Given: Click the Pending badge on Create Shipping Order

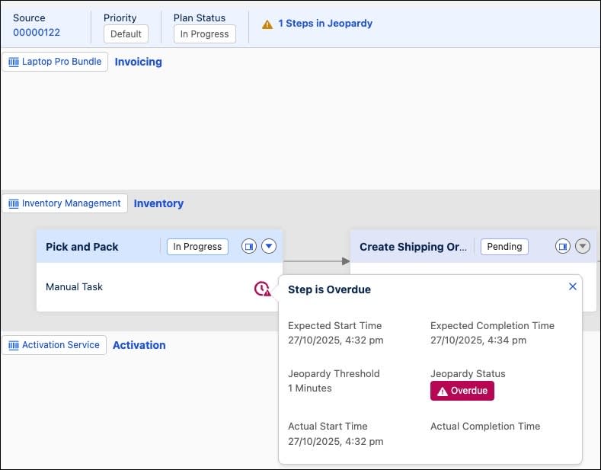Looking at the screenshot, I should coord(504,247).
